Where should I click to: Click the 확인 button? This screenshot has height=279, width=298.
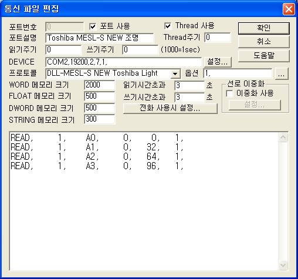[263, 28]
